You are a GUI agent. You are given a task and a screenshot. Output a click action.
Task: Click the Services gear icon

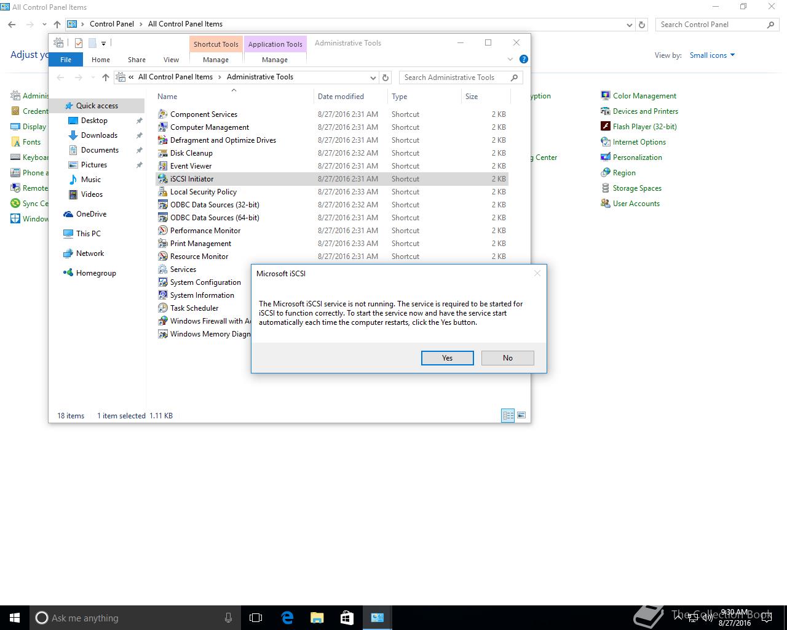click(x=163, y=269)
